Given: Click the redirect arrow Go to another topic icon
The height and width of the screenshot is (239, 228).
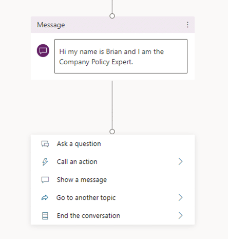Looking at the screenshot, I should [45, 198].
